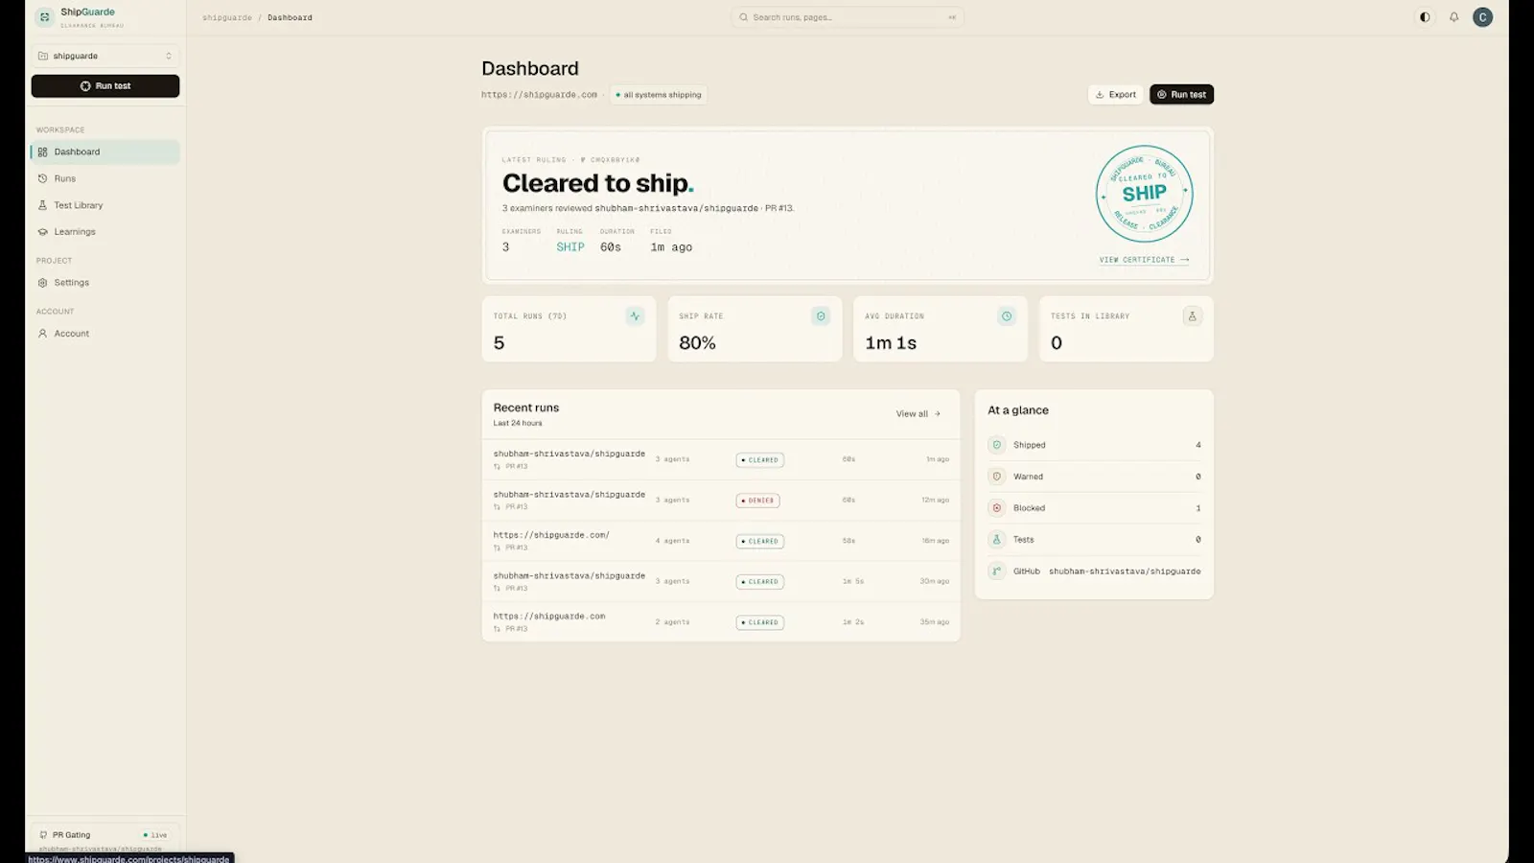Screen dimensions: 1534x863
Task: Click the Export button
Action: coord(1116,94)
